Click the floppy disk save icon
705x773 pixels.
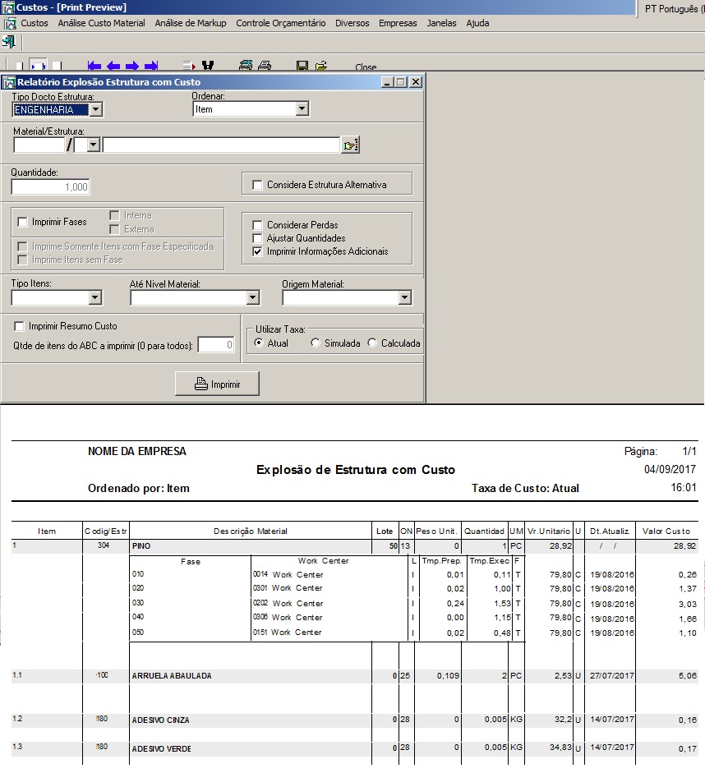tap(302, 66)
